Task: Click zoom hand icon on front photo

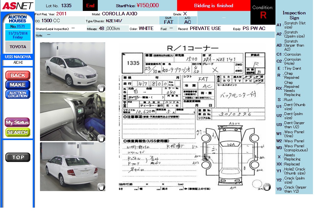Action: [101, 88]
